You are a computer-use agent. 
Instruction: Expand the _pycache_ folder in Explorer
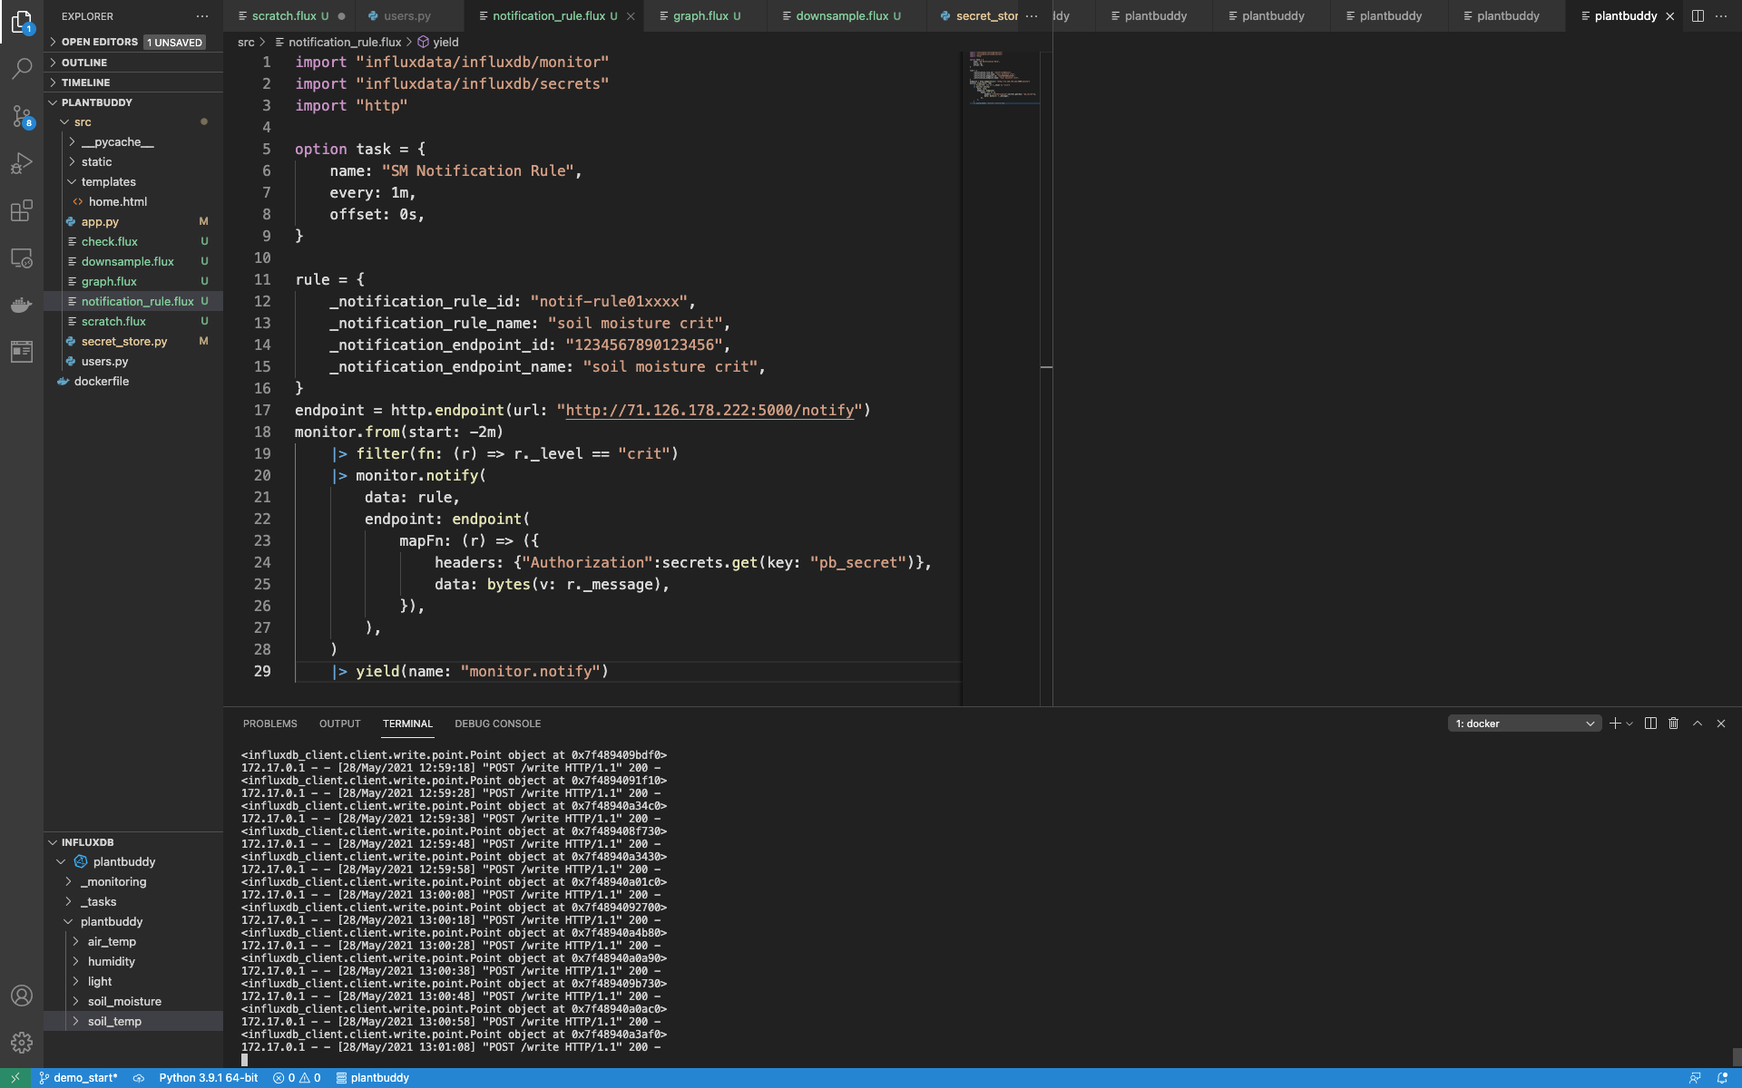tap(118, 141)
